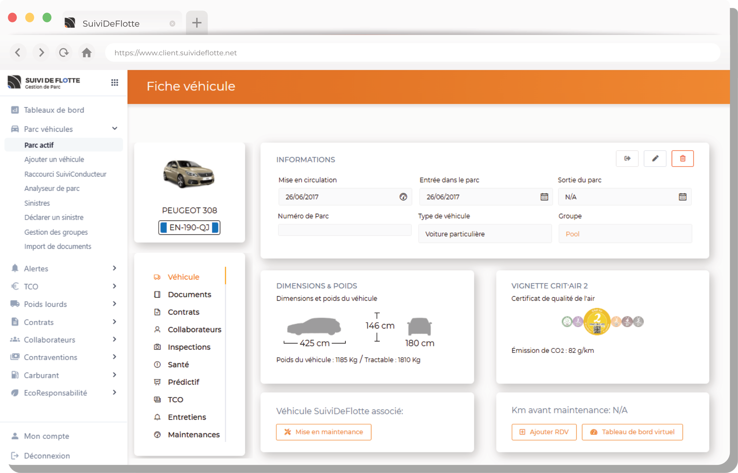This screenshot has height=473, width=738.
Task: Expand the Contraventions chevron
Action: (115, 357)
